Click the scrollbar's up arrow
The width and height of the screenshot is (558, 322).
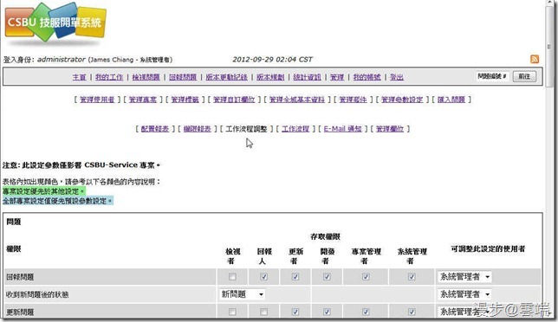coord(550,3)
